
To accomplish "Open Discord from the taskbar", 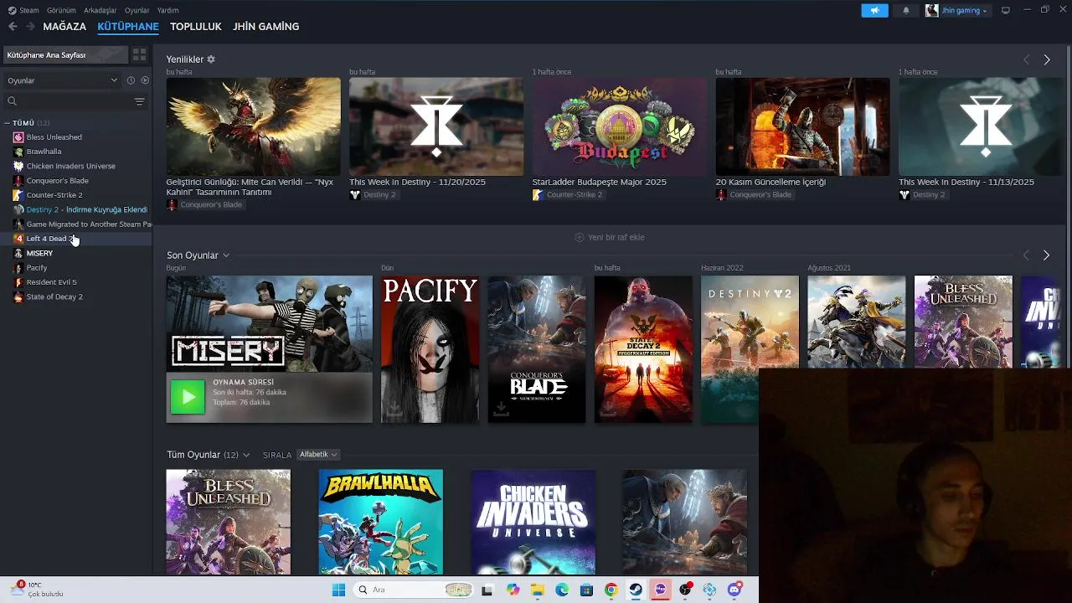I will [x=734, y=590].
